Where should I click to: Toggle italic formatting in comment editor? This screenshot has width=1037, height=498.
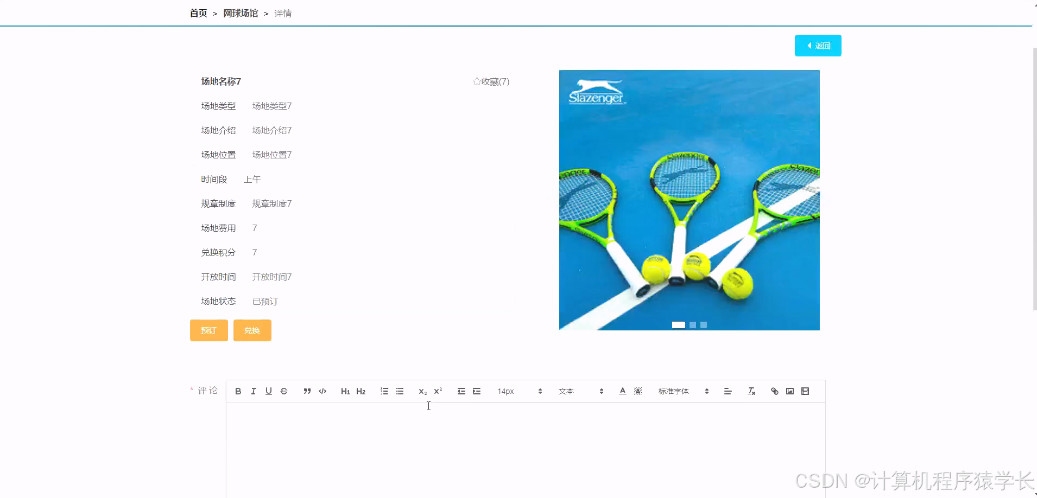click(253, 391)
